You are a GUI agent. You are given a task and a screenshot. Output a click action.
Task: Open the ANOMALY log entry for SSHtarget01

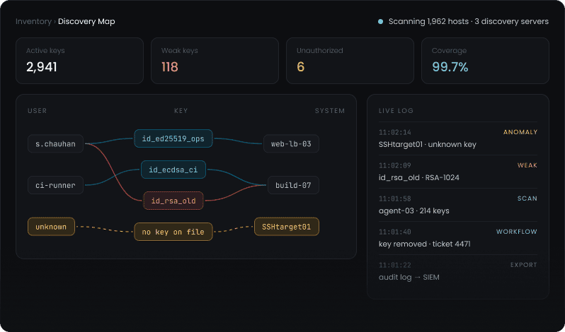tap(458, 138)
